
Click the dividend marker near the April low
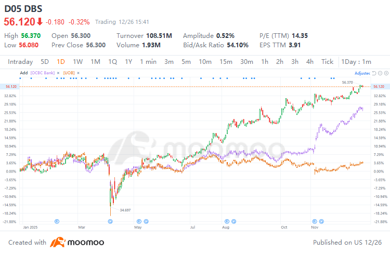click(110, 221)
